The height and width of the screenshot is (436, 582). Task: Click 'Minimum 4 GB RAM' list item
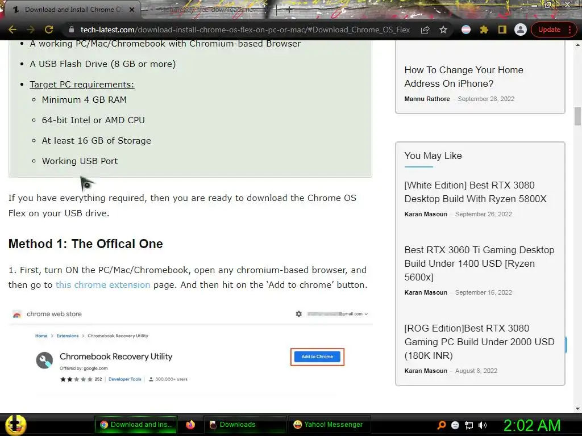84,100
